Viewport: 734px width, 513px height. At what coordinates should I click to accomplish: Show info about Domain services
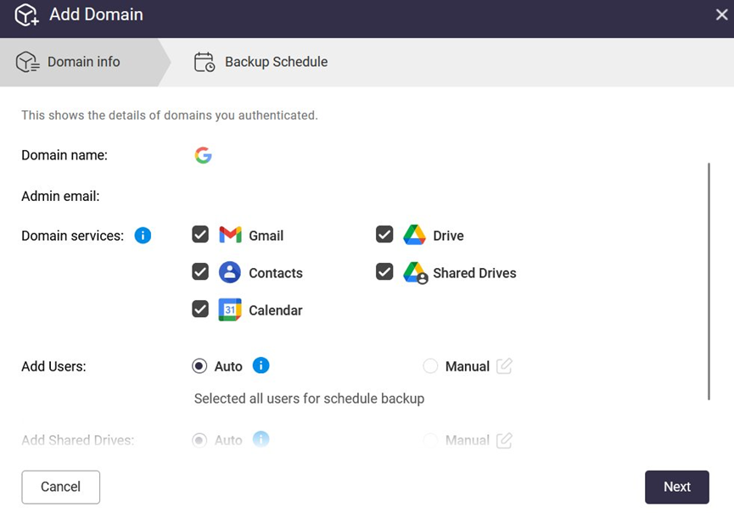pos(143,236)
